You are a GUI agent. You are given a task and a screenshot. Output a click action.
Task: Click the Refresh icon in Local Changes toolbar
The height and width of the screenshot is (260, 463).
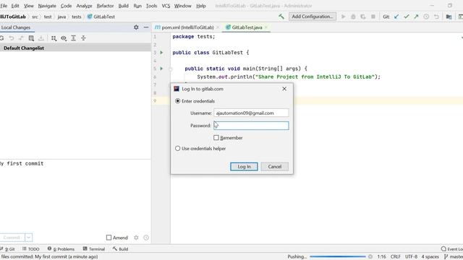click(x=1, y=38)
